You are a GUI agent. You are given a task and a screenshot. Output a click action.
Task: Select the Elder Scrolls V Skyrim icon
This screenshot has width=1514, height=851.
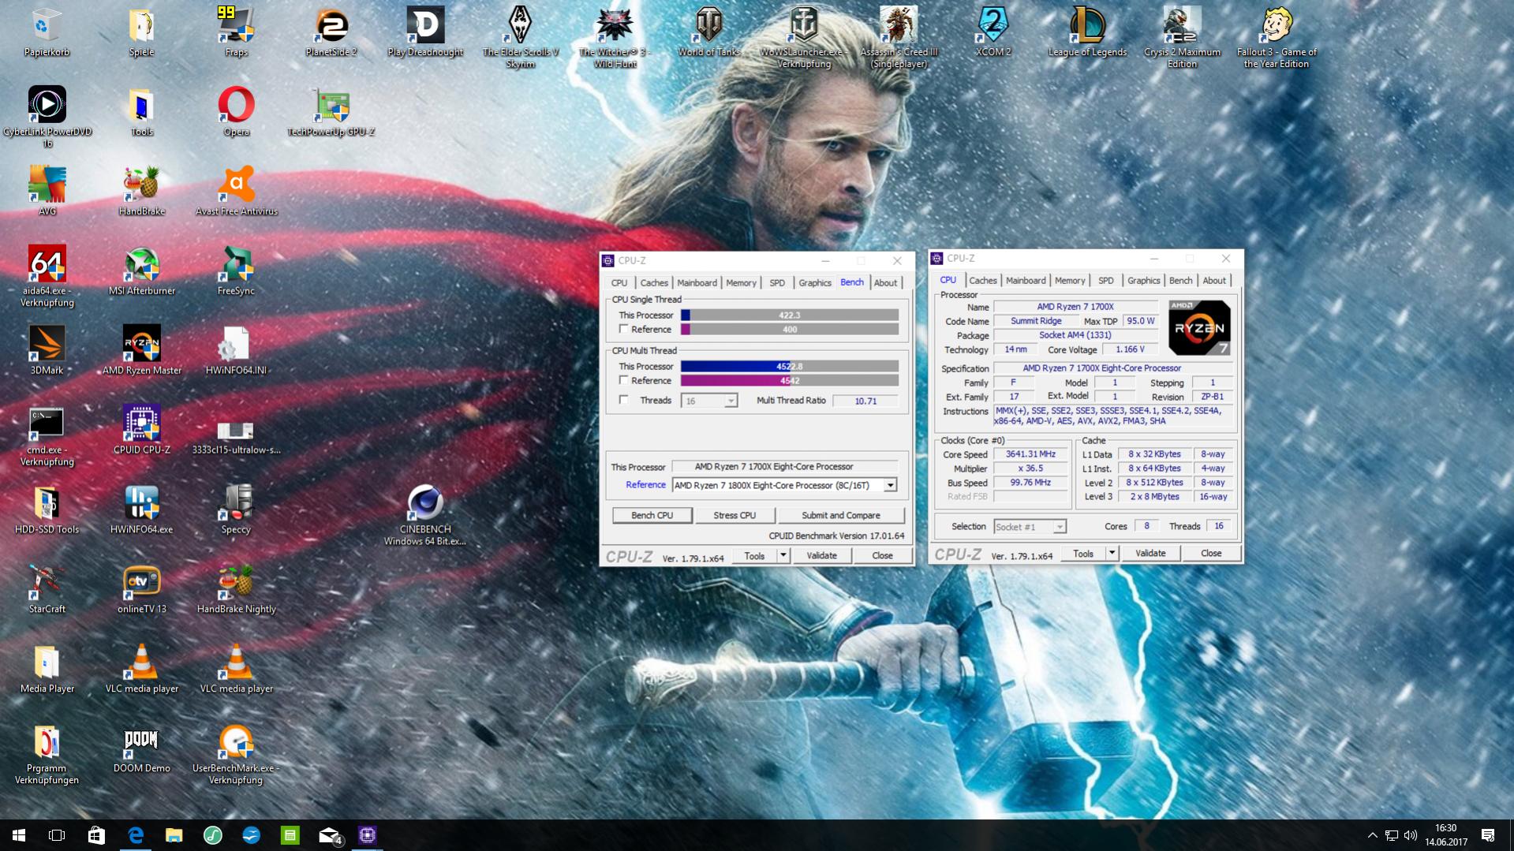click(x=520, y=37)
